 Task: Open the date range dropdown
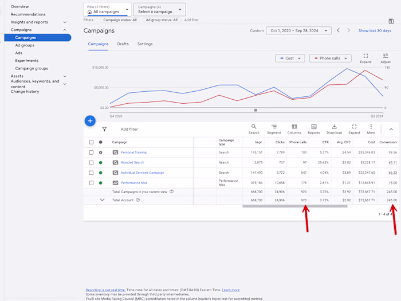coord(298,31)
